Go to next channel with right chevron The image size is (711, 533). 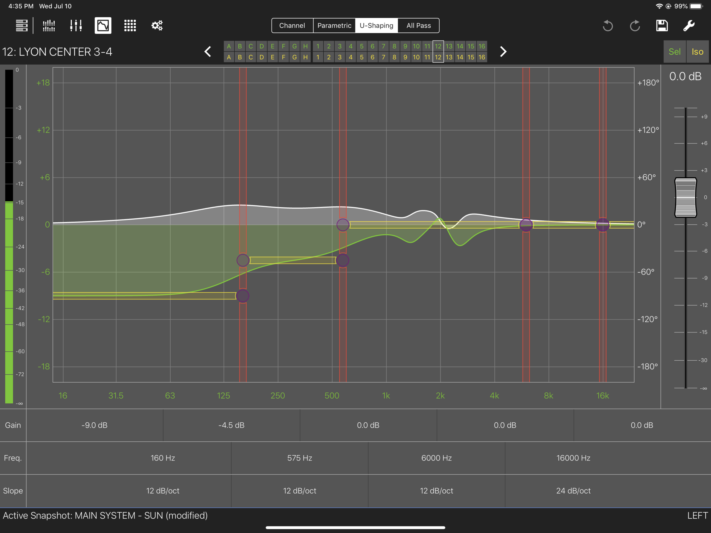(503, 52)
